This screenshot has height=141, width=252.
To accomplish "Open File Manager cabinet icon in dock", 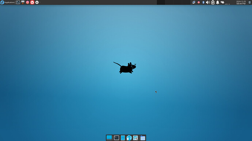I will pyautogui.click(x=123, y=138).
